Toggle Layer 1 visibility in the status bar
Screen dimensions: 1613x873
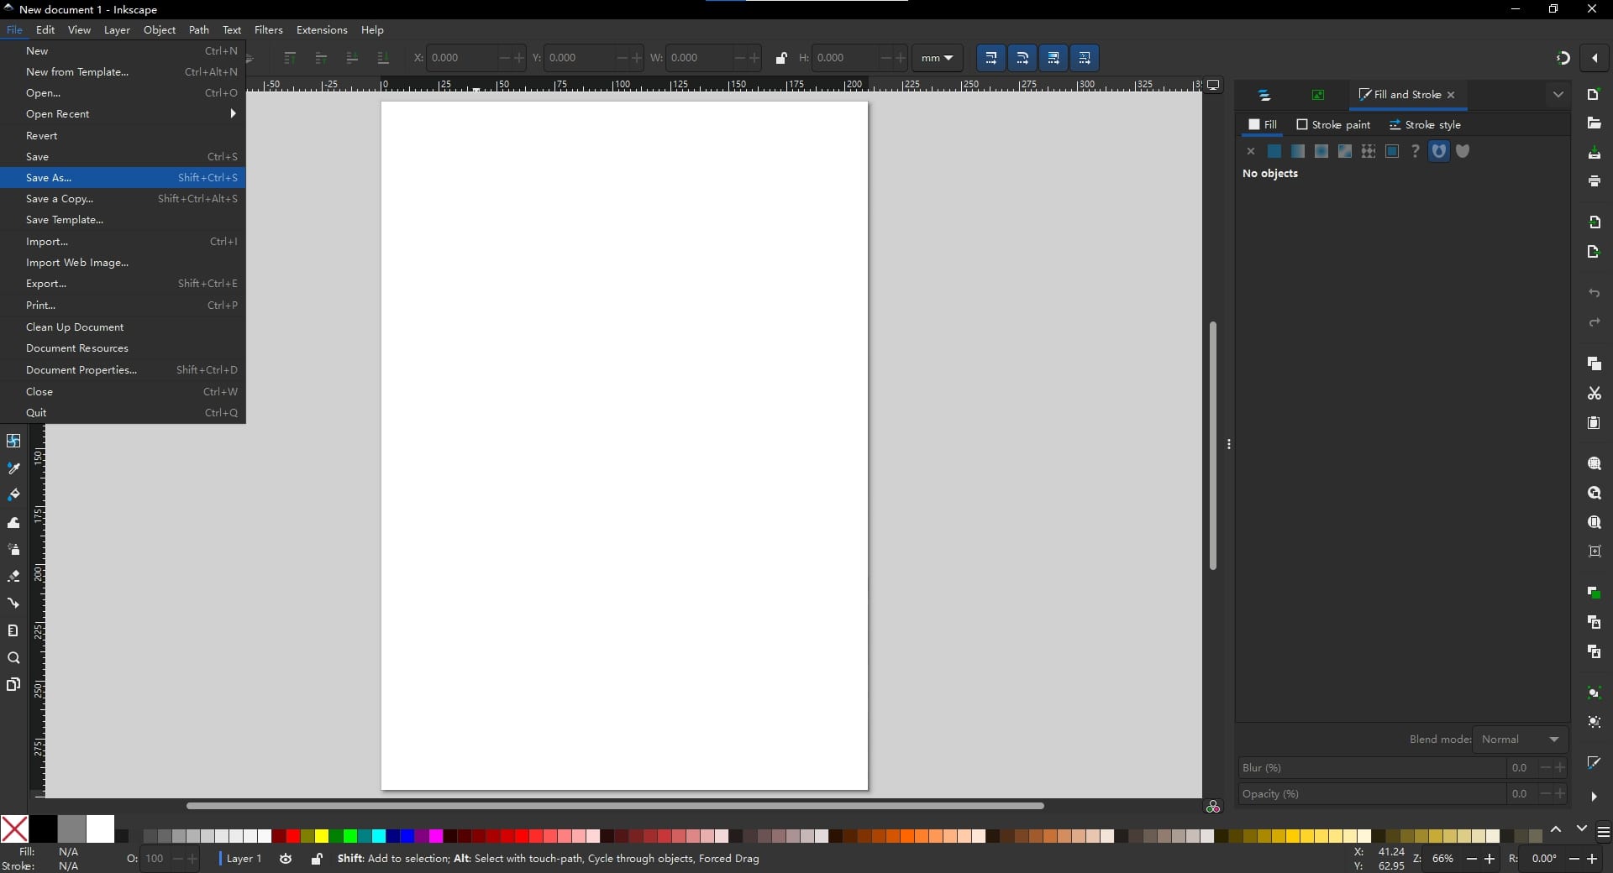(x=286, y=860)
